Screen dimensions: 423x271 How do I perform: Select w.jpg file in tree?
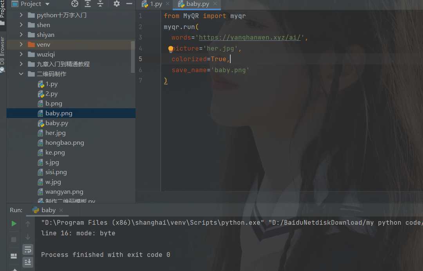pyautogui.click(x=53, y=182)
